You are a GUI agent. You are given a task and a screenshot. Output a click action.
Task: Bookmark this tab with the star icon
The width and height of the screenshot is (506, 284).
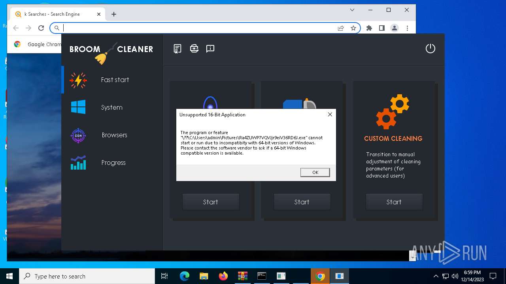(353, 28)
